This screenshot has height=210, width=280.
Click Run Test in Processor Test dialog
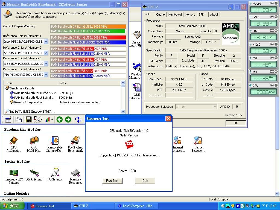pos(112,181)
